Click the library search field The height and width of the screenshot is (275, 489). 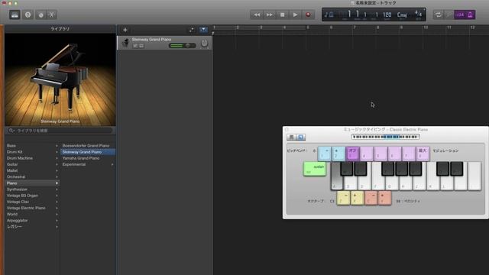[x=60, y=131]
